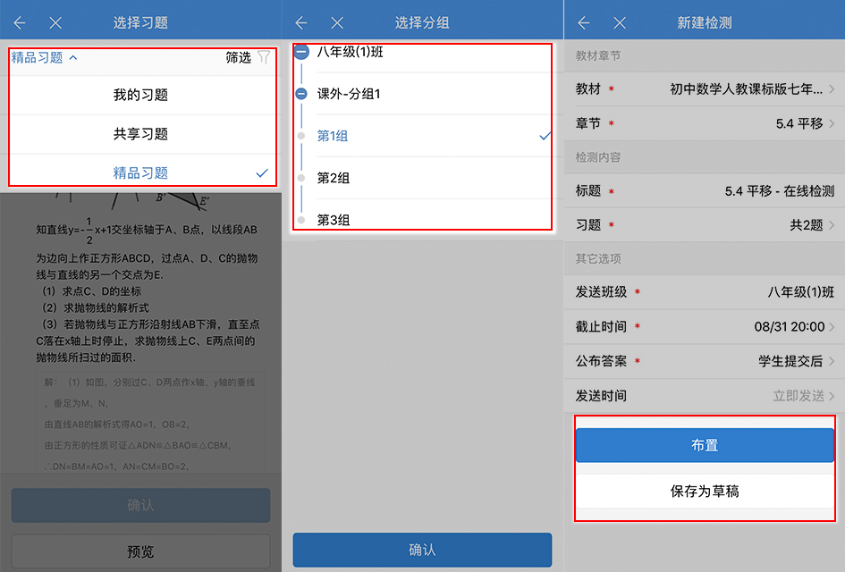Tap the 发送时间 立即发送 field
845x572 pixels.
click(x=704, y=395)
